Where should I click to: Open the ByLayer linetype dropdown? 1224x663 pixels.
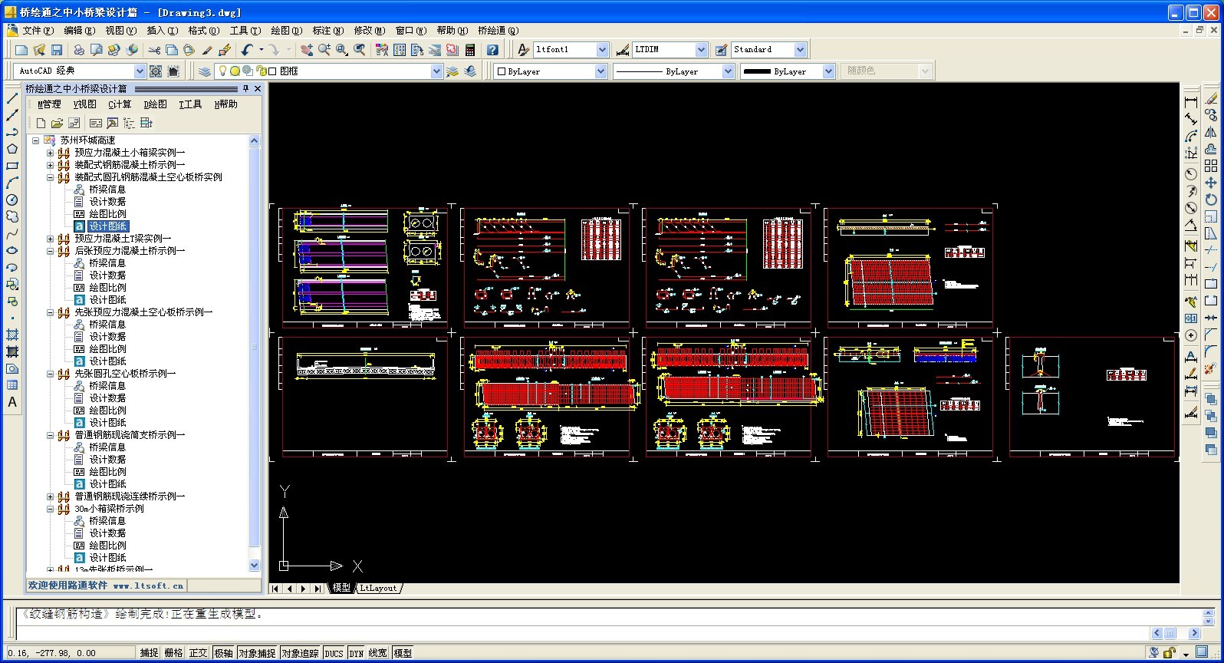tap(728, 71)
